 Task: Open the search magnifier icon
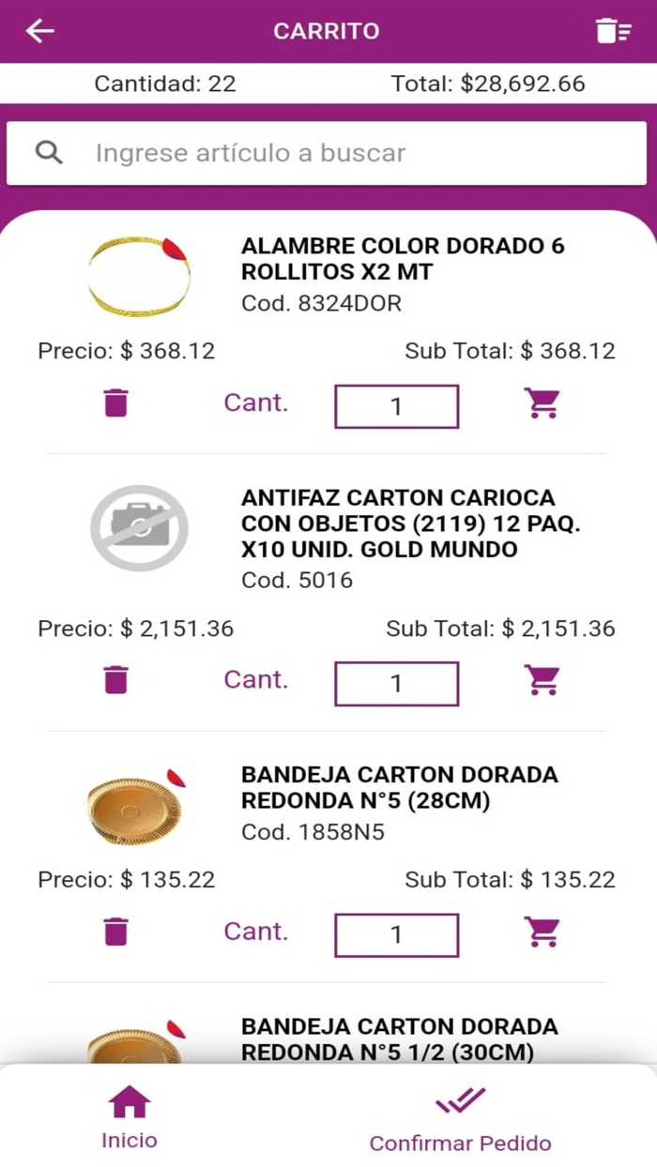pyautogui.click(x=50, y=152)
